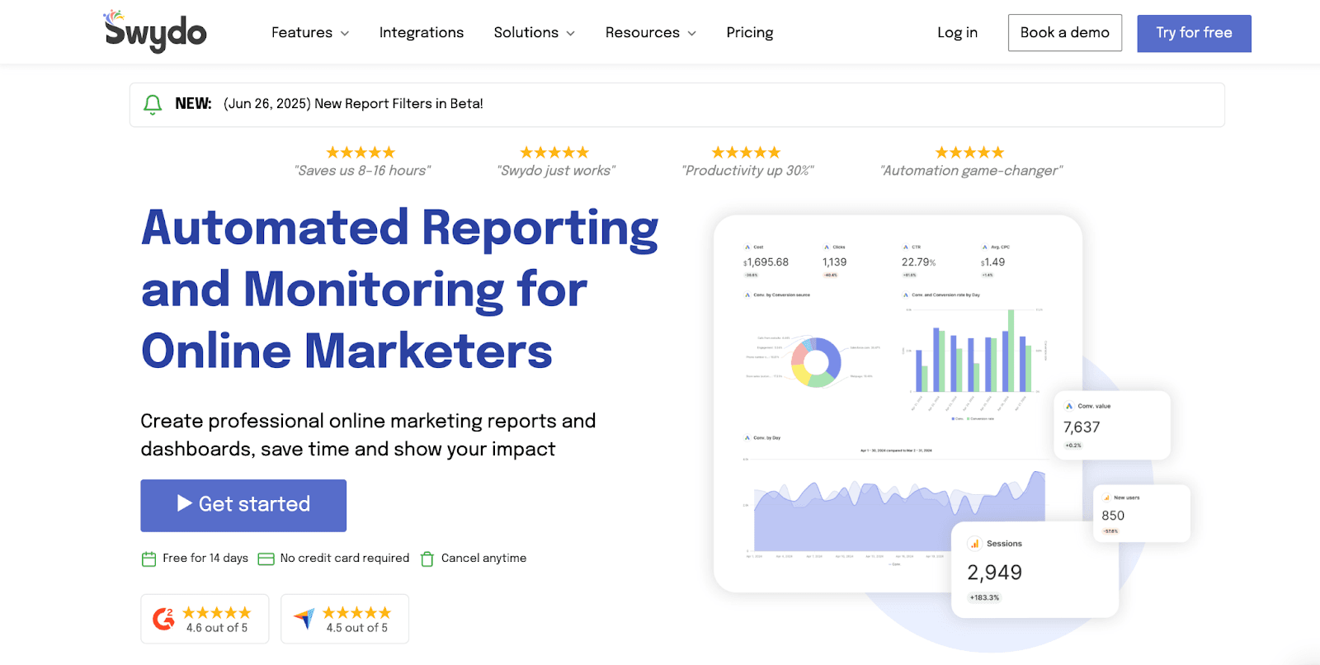The image size is (1320, 665).
Task: Go to the Integrations page
Action: 422,33
